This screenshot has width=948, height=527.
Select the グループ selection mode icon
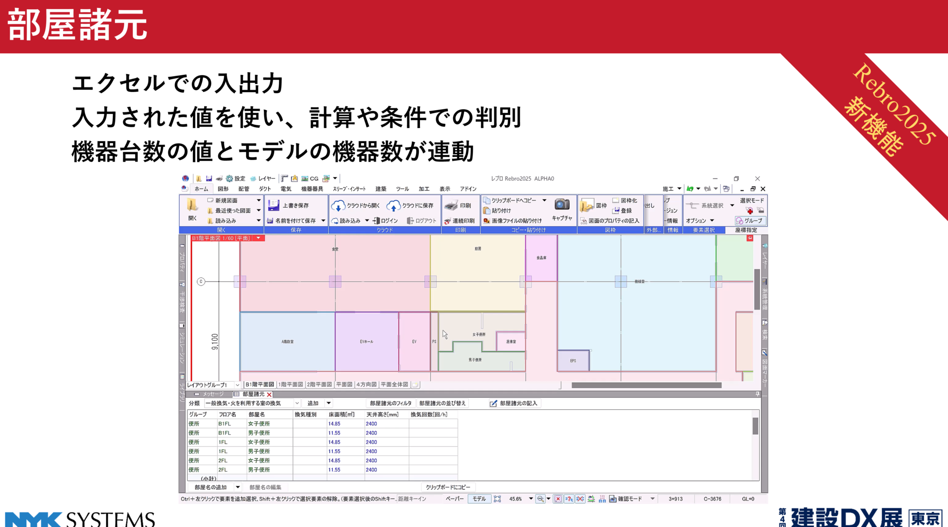pos(750,221)
